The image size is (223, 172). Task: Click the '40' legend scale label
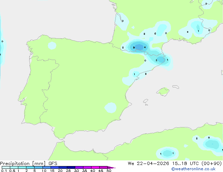[93, 171]
